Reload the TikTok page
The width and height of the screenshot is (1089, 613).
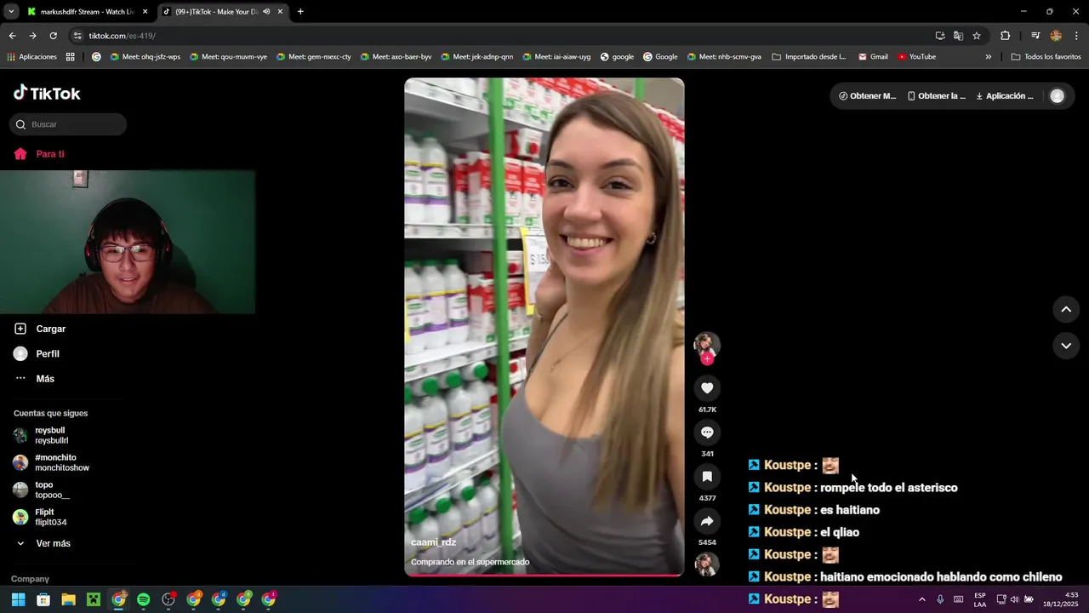point(53,36)
